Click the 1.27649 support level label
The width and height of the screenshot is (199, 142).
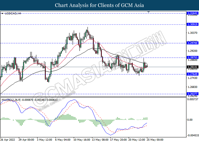point(192,74)
